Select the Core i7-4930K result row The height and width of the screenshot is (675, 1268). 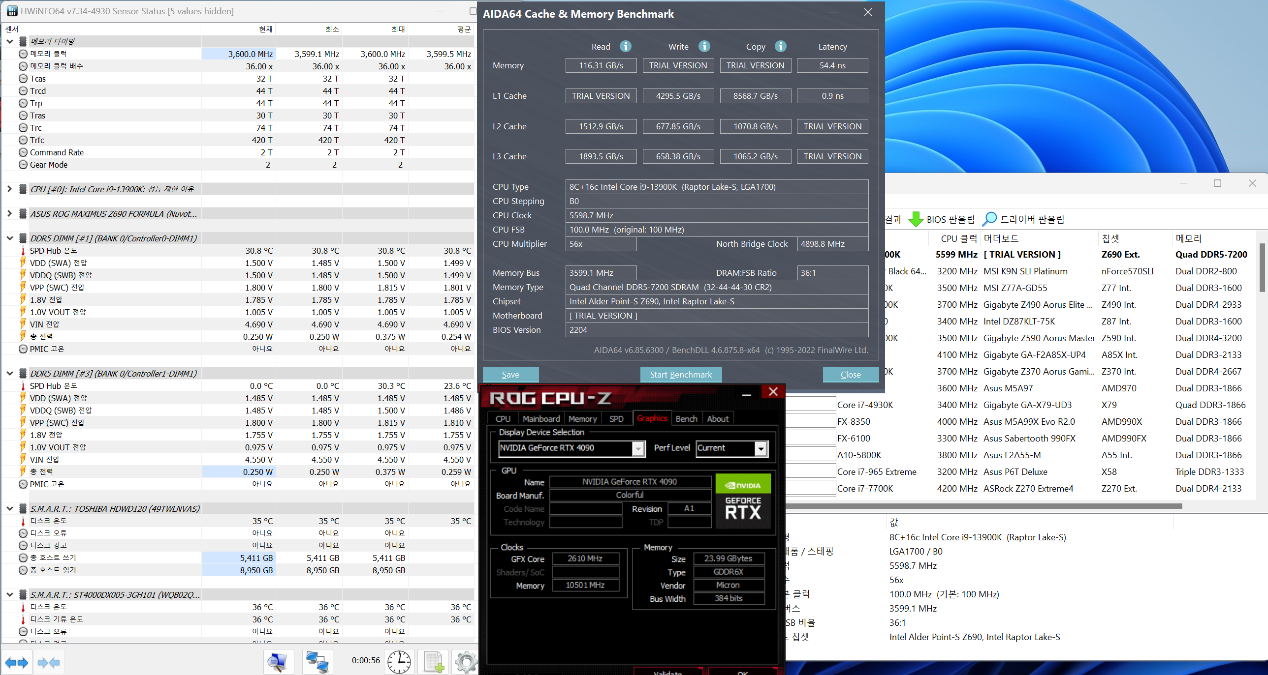[x=1022, y=405]
